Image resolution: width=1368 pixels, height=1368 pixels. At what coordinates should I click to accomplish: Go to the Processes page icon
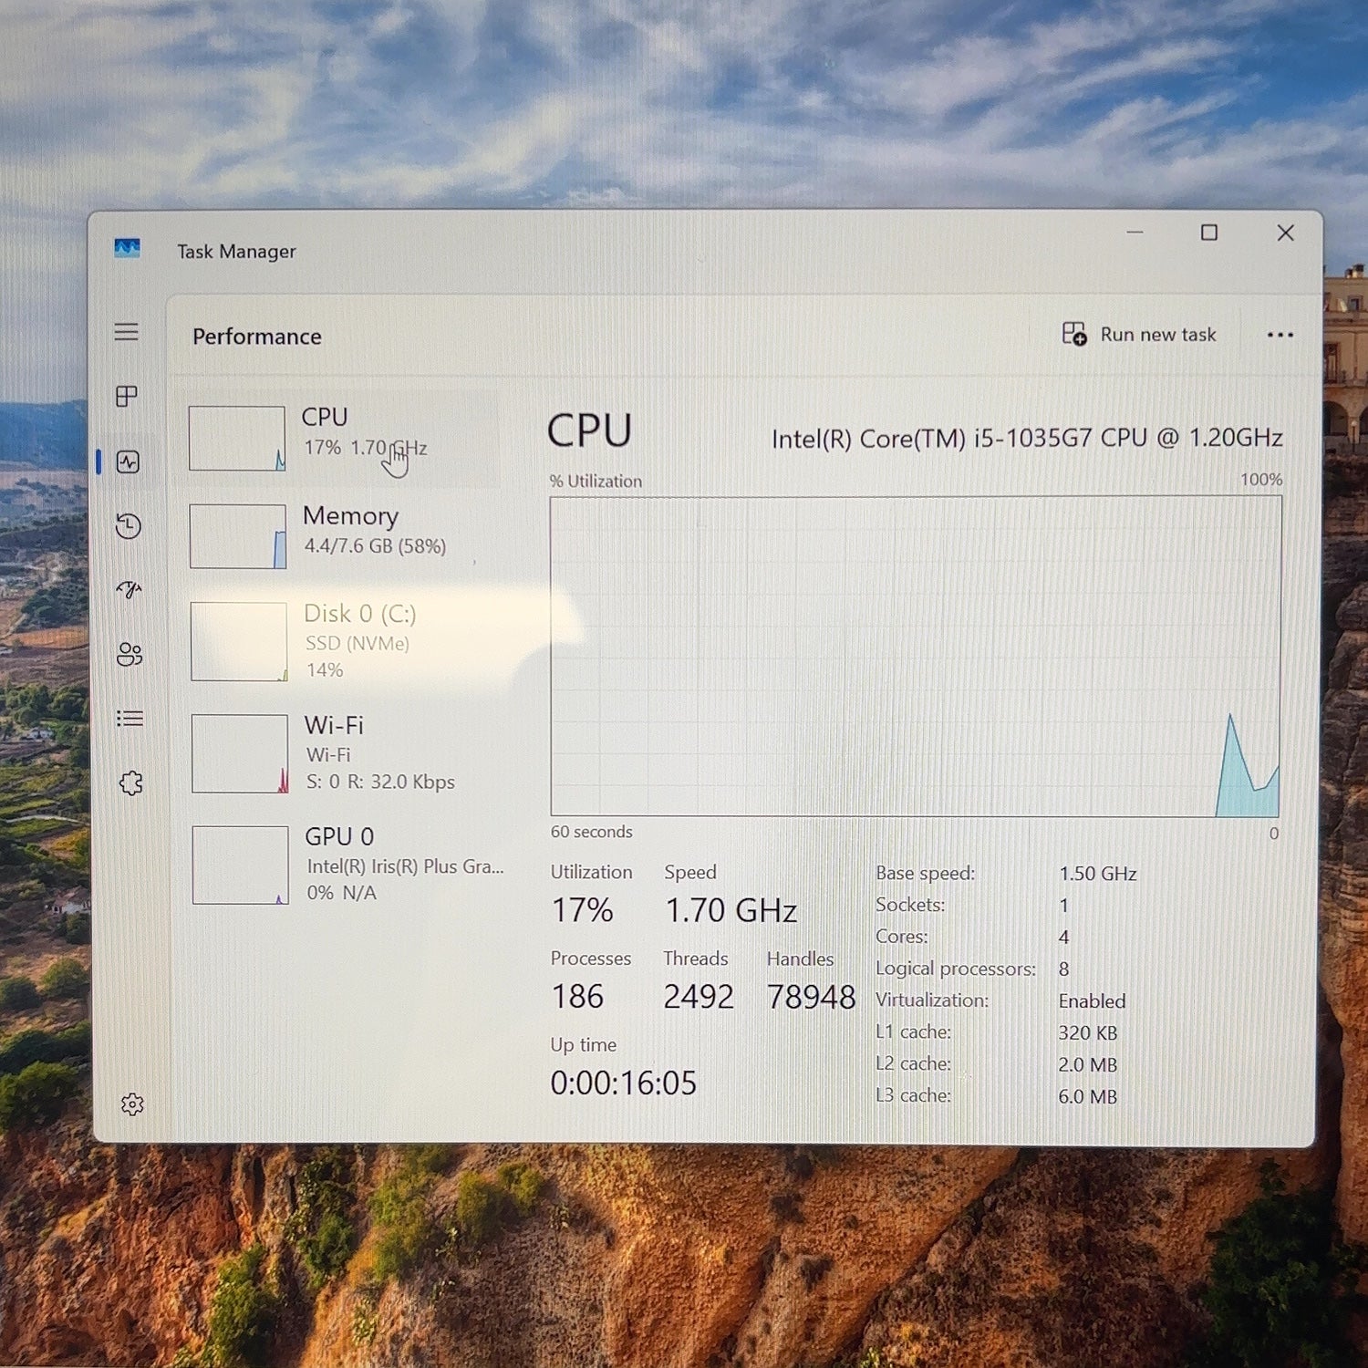127,396
